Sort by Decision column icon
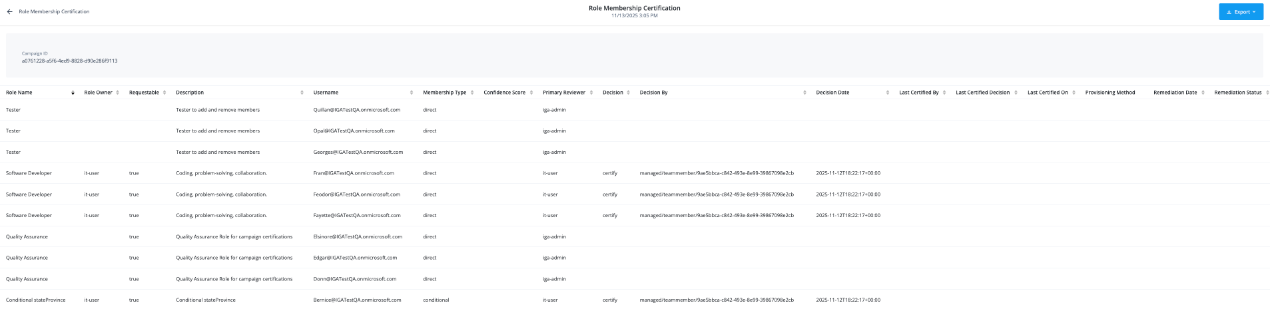This screenshot has width=1270, height=323. [x=629, y=93]
